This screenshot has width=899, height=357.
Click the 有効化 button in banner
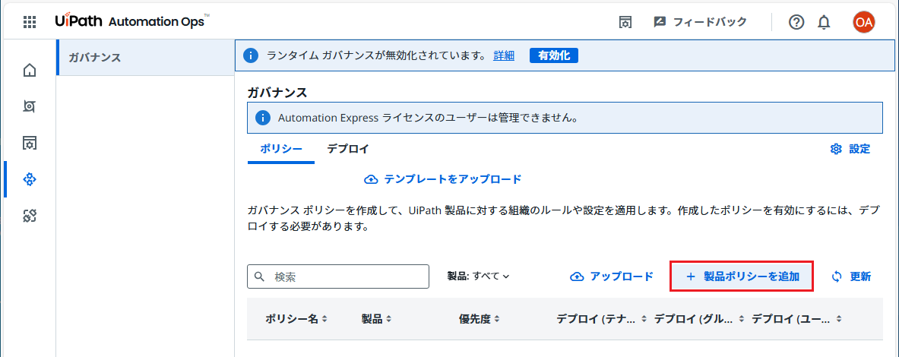coord(554,55)
